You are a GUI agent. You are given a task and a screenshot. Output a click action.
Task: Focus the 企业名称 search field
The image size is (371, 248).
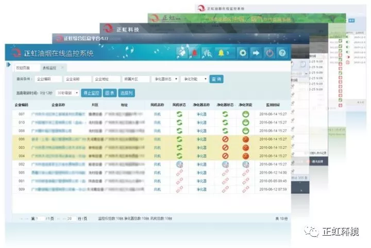pos(77,79)
